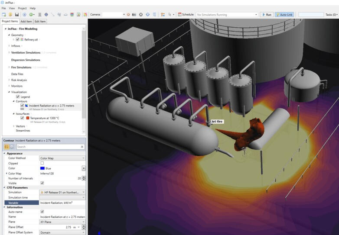Image resolution: width=339 pixels, height=235 pixels.
Task: Toggle the Auto-Link button
Action: (x=284, y=15)
